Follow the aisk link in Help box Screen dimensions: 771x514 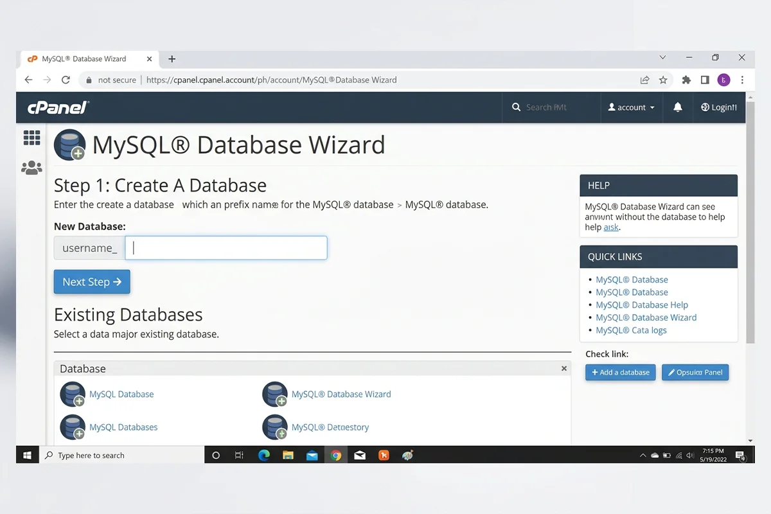pyautogui.click(x=611, y=227)
